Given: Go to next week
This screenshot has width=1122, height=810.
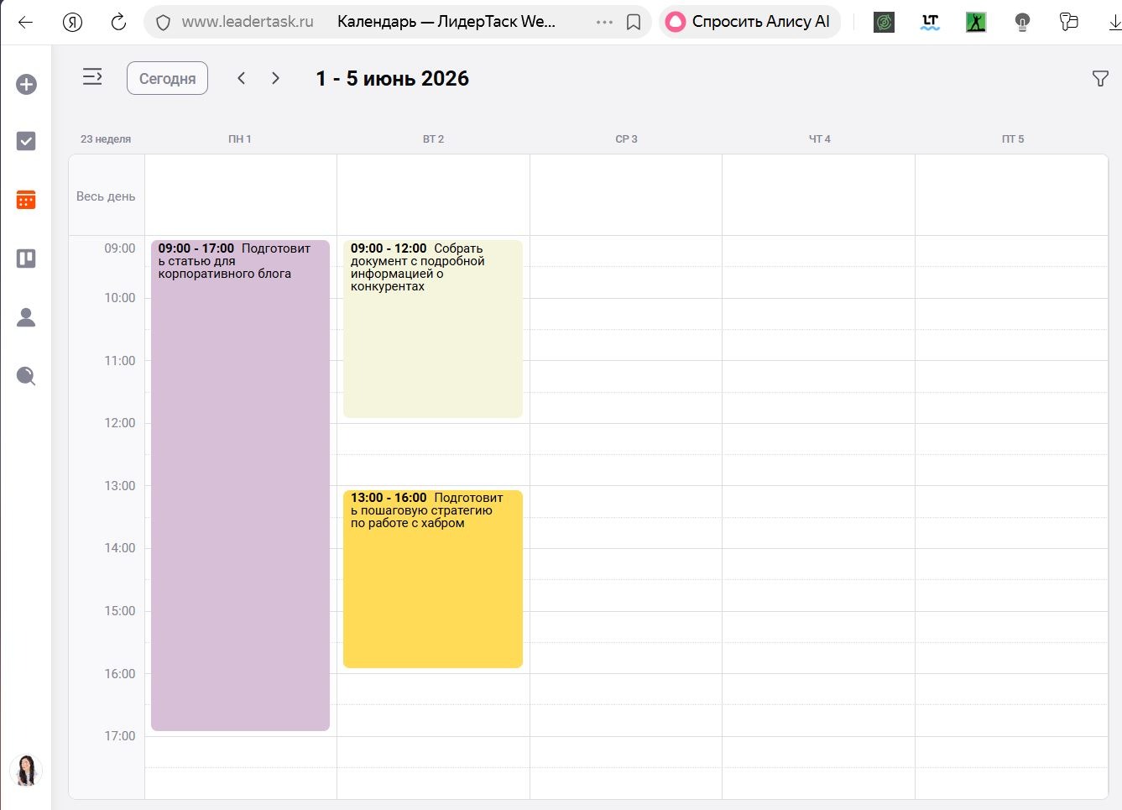Looking at the screenshot, I should [275, 78].
